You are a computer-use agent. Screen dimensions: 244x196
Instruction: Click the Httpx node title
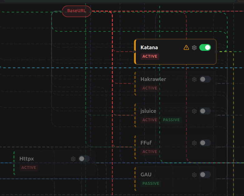point(27,159)
